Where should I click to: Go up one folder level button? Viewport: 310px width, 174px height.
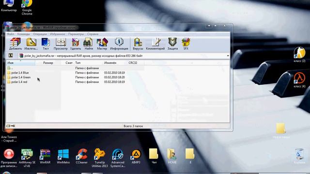click(x=11, y=56)
